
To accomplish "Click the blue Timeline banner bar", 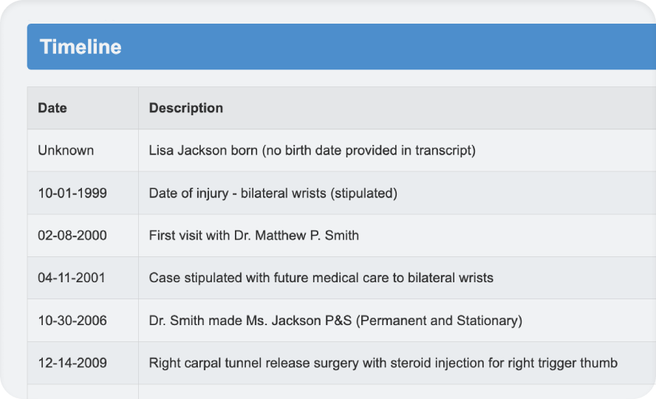I will [341, 47].
